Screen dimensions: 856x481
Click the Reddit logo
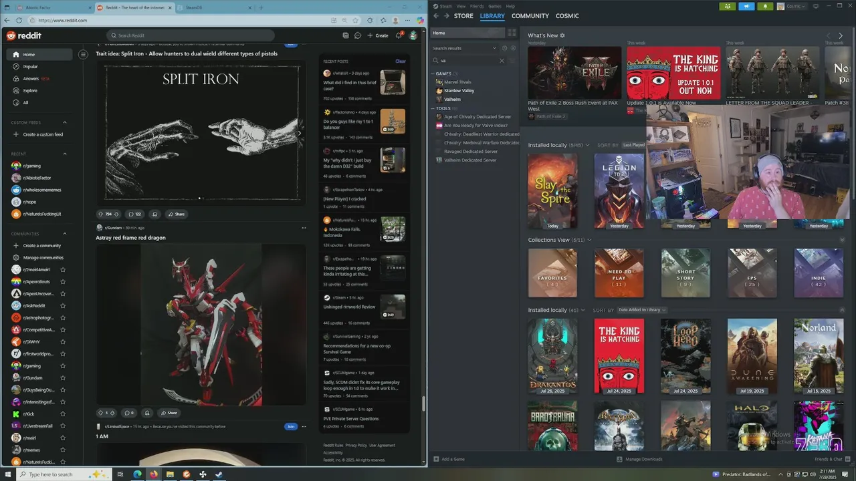click(24, 35)
